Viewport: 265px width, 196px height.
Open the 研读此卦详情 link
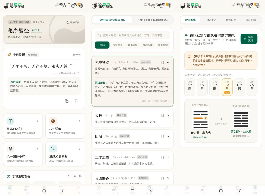[201, 137]
